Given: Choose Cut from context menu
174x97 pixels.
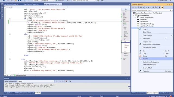Looking at the screenshot, I should coord(156,51).
